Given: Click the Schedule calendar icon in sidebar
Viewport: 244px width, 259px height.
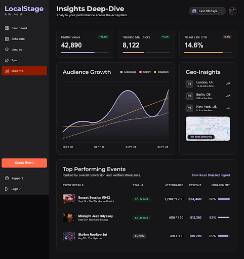Looking at the screenshot, I should point(7,39).
